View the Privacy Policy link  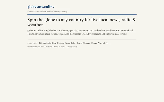tap(72, 46)
